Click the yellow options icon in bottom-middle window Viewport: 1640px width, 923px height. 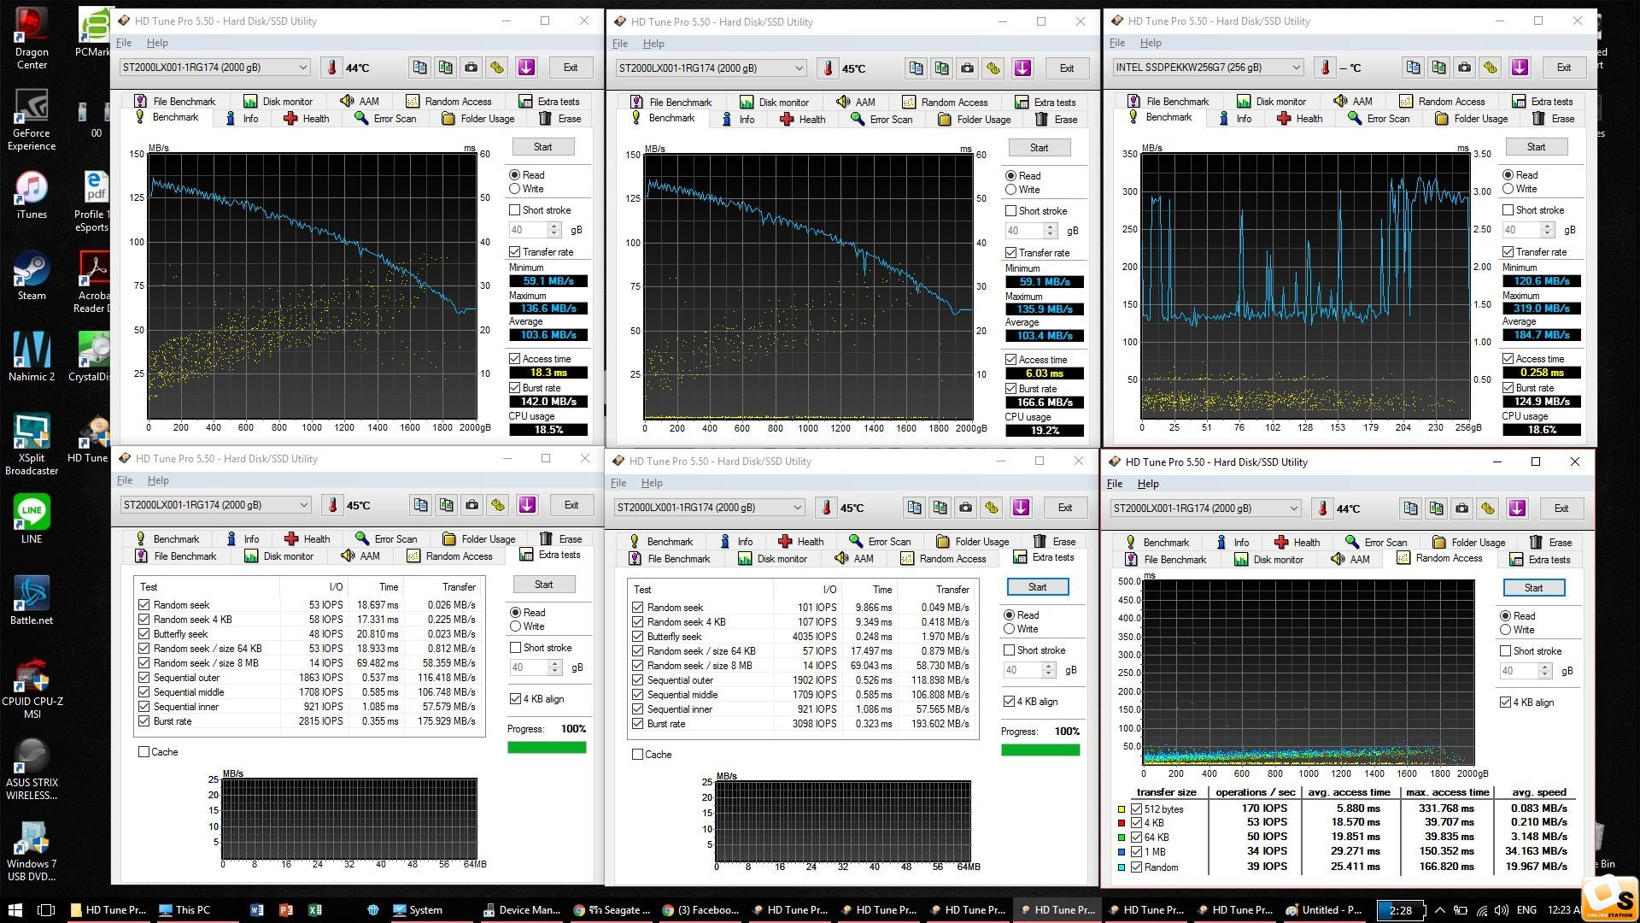coord(991,508)
